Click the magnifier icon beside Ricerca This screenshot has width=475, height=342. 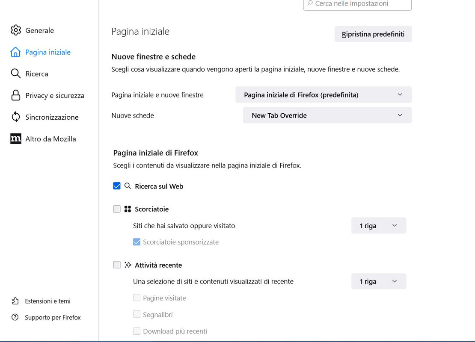pyautogui.click(x=15, y=74)
